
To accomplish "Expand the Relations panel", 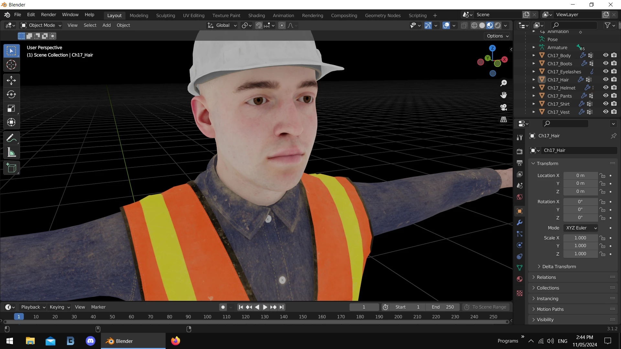I will pyautogui.click(x=546, y=277).
